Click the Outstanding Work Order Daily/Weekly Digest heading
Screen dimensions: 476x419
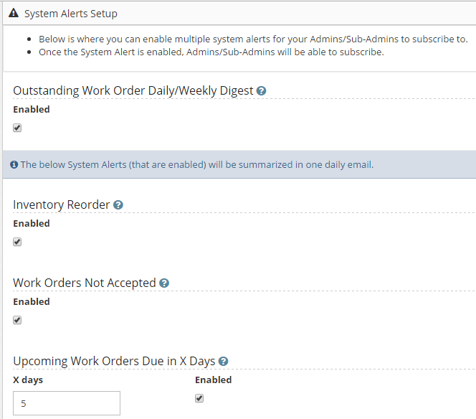(133, 91)
